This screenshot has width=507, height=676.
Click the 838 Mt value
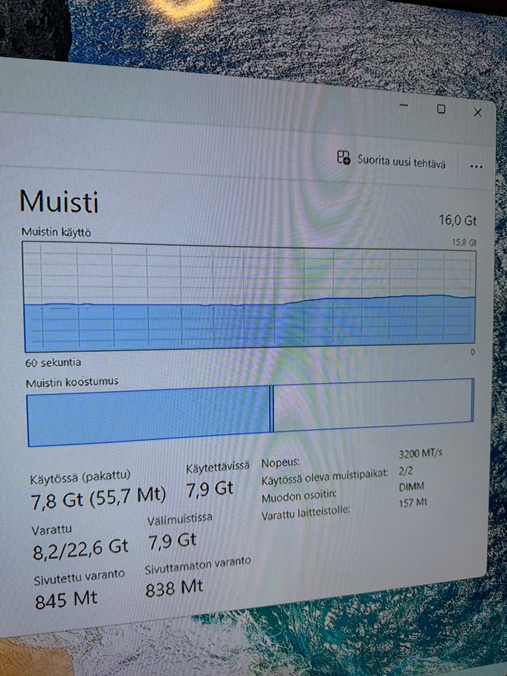tap(174, 588)
